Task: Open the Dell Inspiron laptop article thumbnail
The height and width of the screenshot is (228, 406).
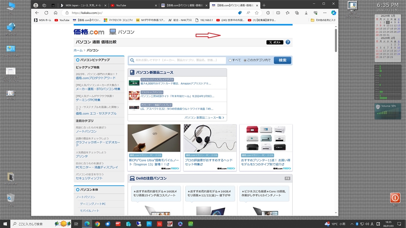Action: (x=154, y=138)
